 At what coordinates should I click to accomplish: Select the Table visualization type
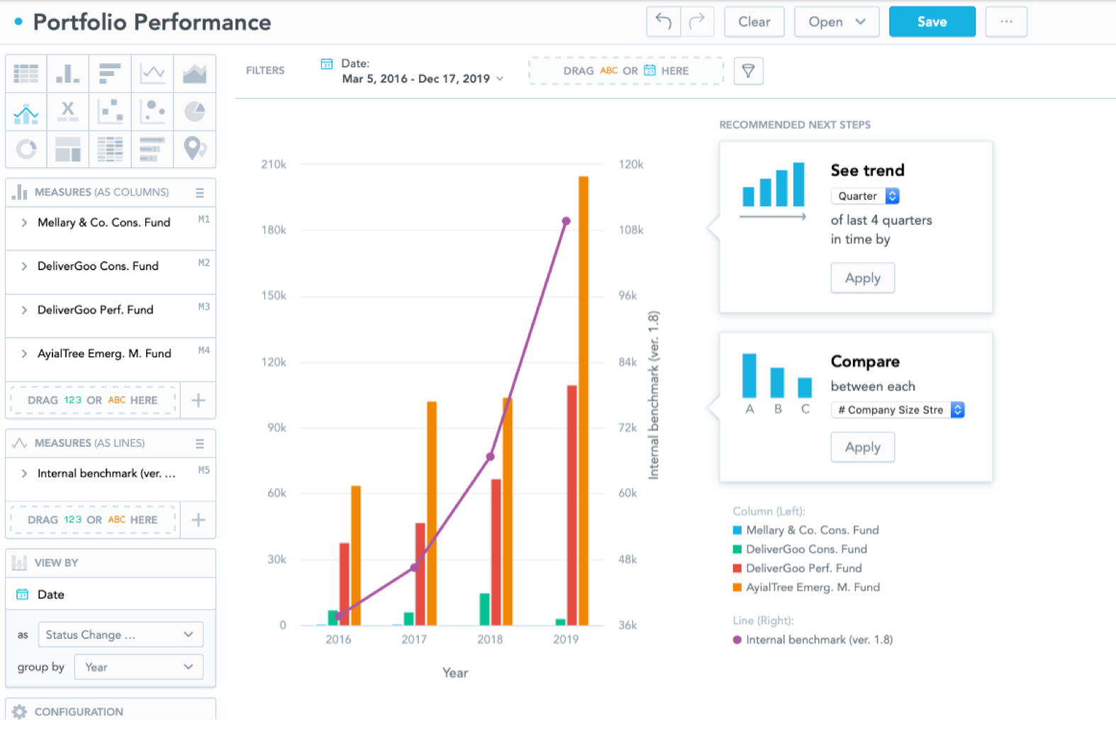[x=26, y=73]
